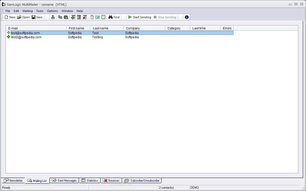Click First name cell in test@softpedia.com row
306x191 pixels.
[x=75, y=33]
